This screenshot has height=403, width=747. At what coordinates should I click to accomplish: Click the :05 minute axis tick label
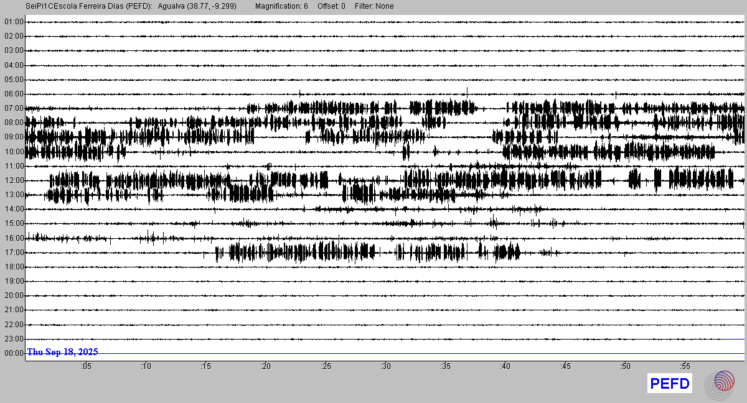click(86, 366)
